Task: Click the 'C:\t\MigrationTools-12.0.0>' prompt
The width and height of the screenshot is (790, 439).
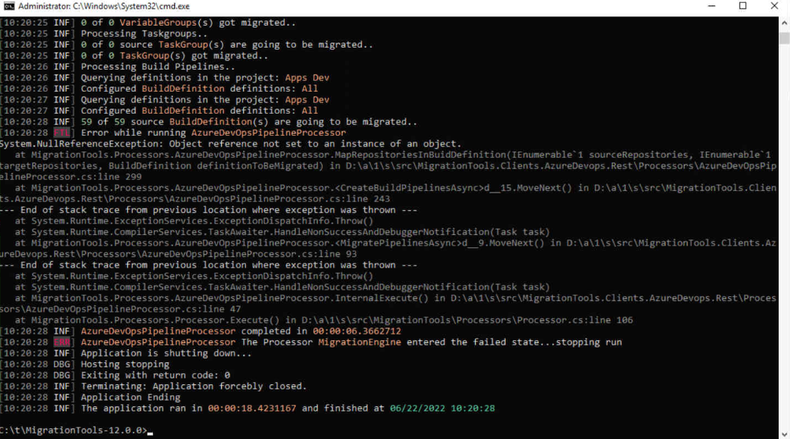Action: coord(73,430)
